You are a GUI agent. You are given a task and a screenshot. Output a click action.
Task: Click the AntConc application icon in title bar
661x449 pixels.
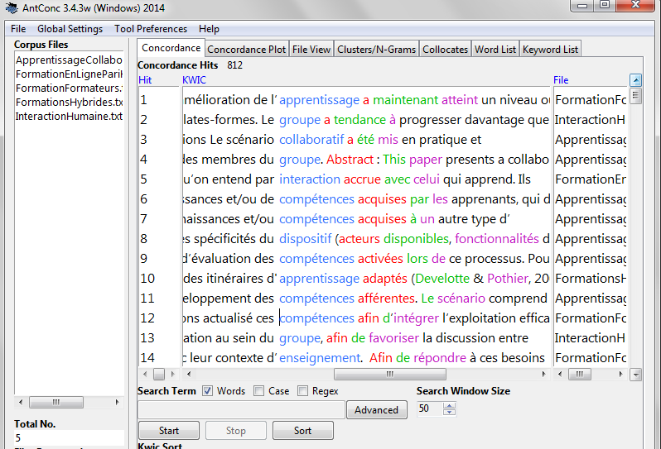tap(12, 7)
